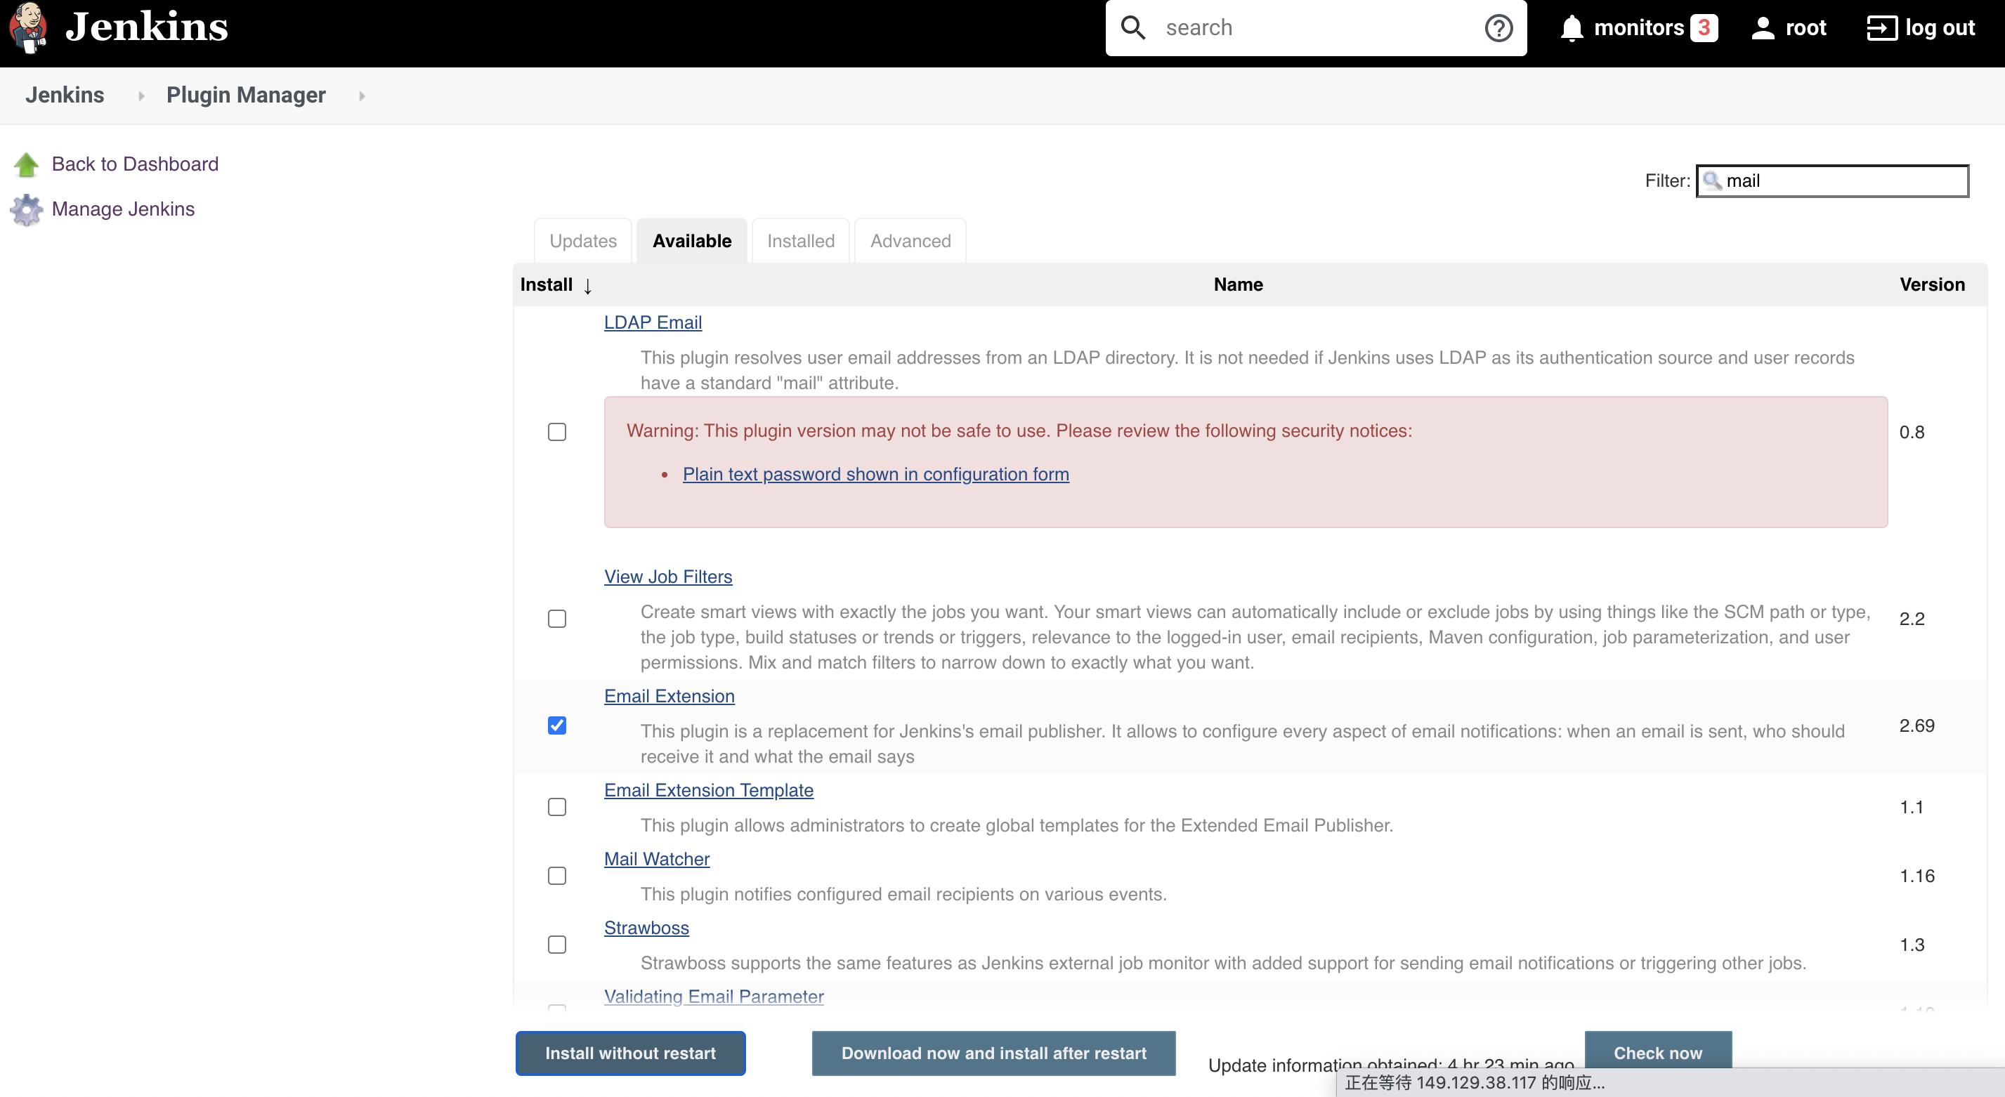Screen dimensions: 2005x1097
Task: Open the Email Extension Template link
Action: click(708, 791)
